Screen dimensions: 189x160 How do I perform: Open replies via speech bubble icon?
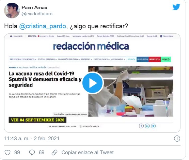[32, 153]
